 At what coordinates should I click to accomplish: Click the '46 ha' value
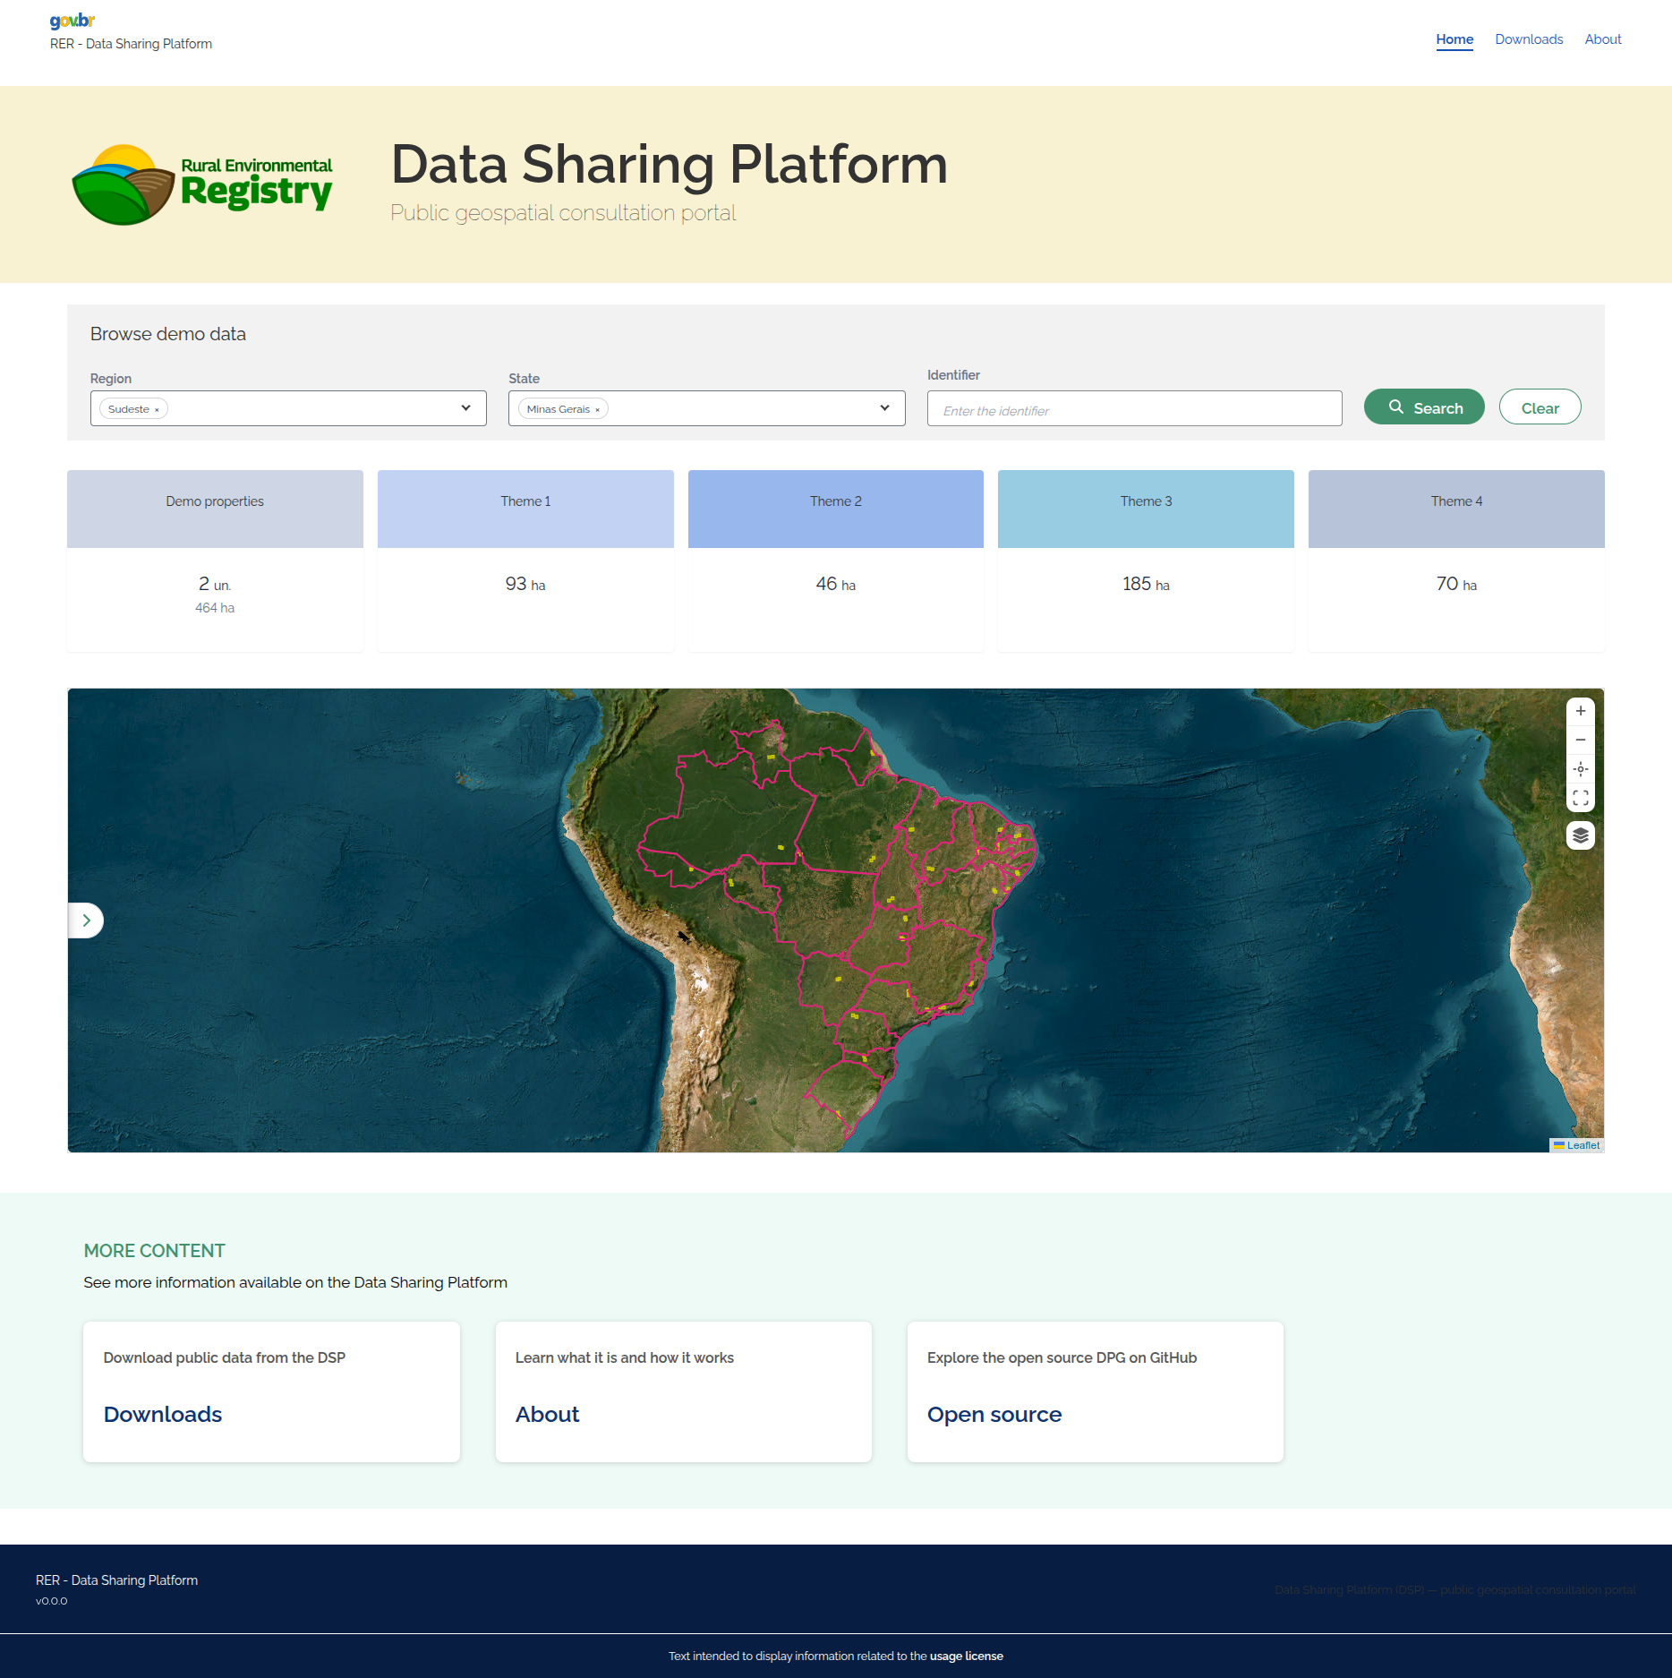[x=836, y=585]
